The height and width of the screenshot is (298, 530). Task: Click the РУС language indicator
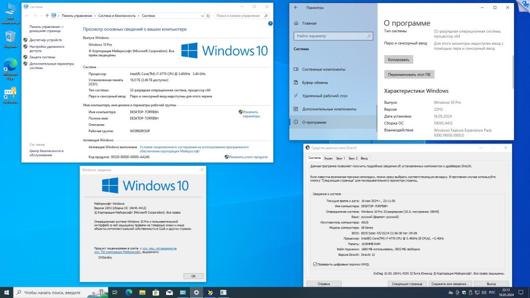pyautogui.click(x=492, y=293)
